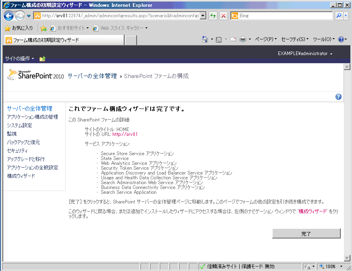Click the Print icon
This screenshot has height=271, width=352.
[x=243, y=40]
